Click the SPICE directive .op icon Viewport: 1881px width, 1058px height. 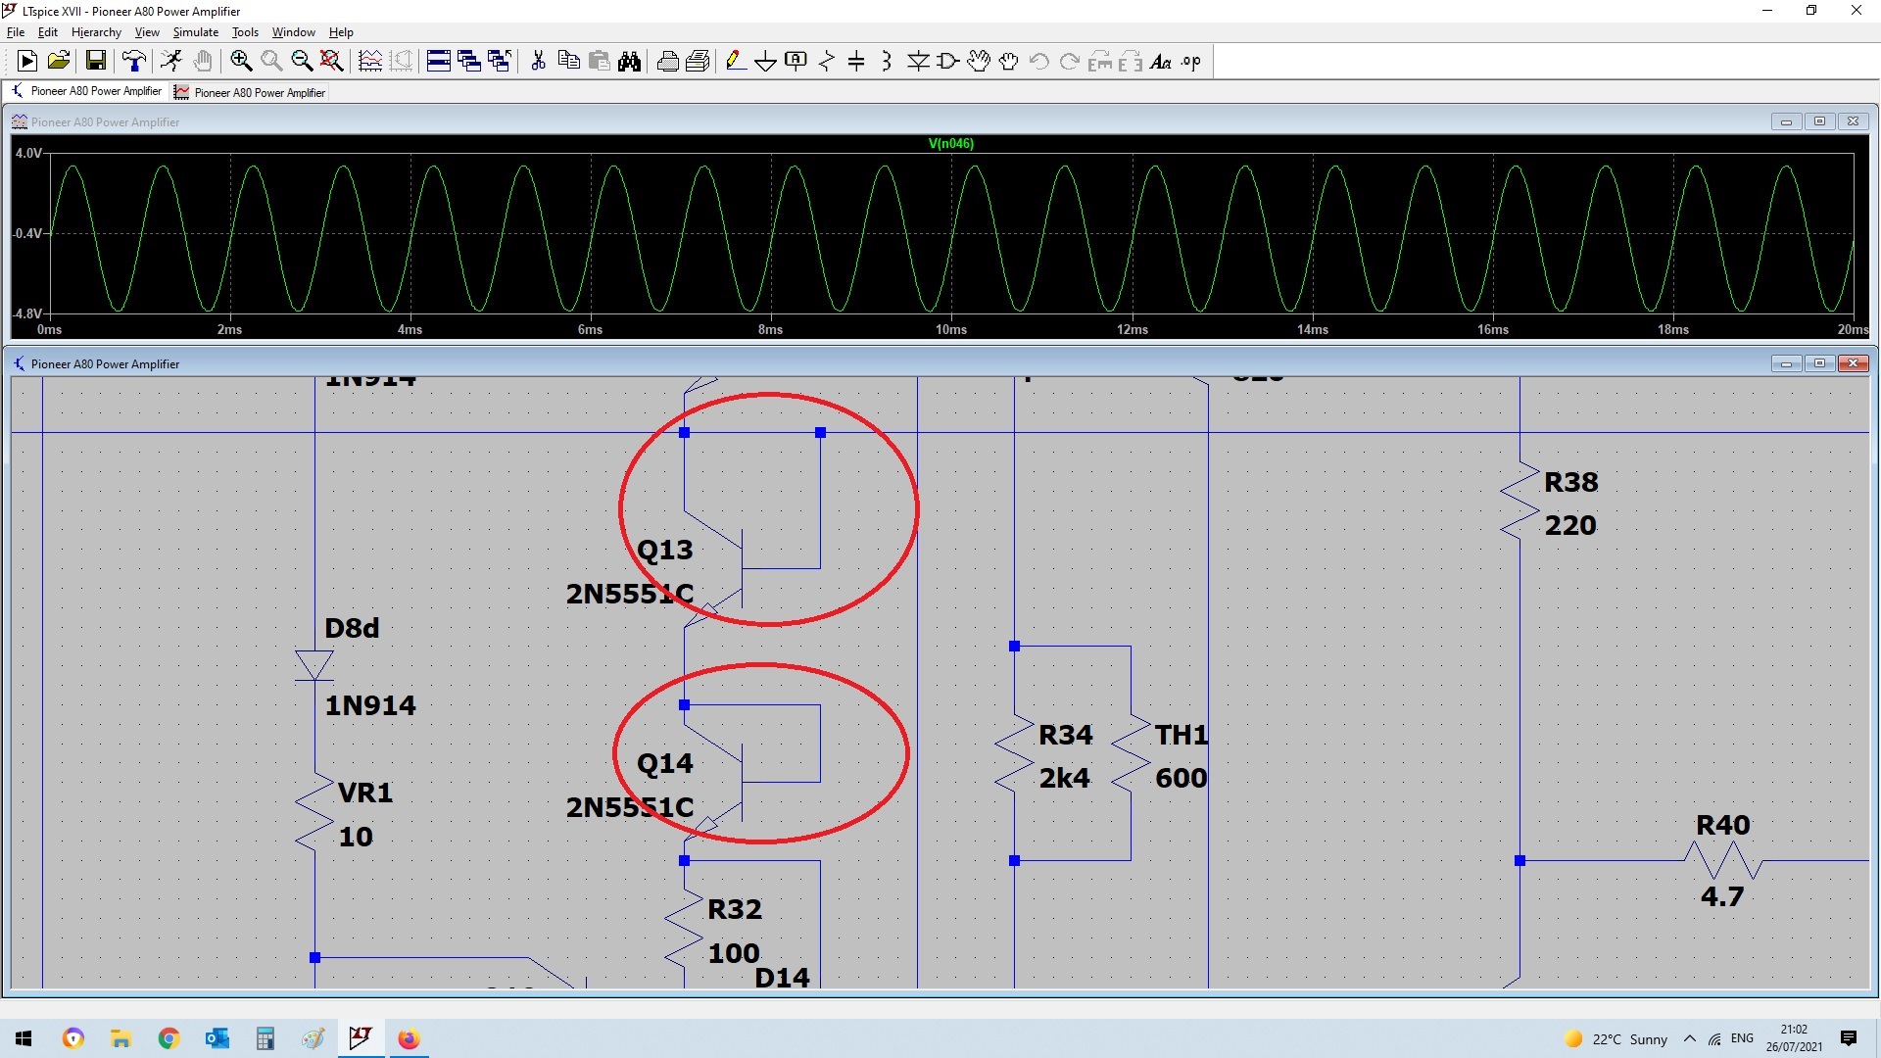1191,62
